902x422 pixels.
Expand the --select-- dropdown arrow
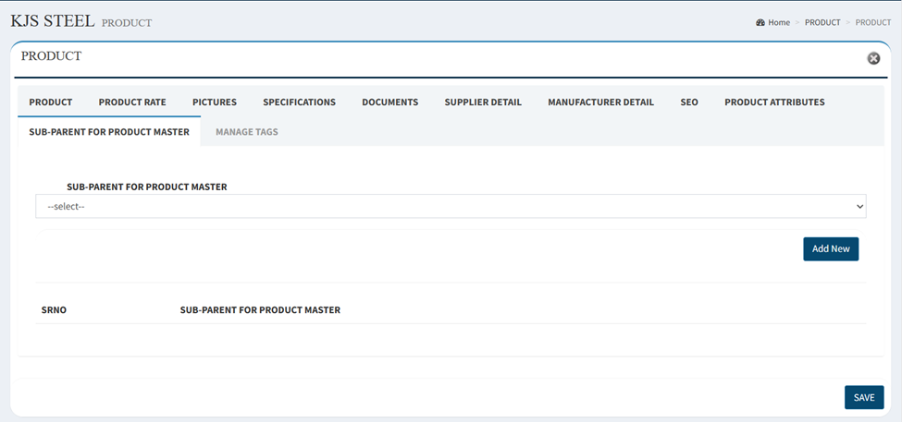pyautogui.click(x=859, y=206)
